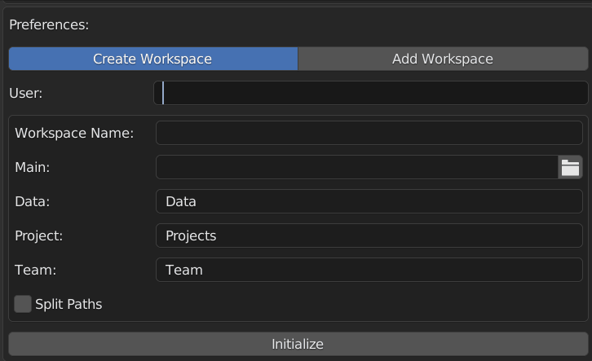Viewport: 592px width, 361px height.
Task: Edit the Projects folder name field
Action: 369,236
